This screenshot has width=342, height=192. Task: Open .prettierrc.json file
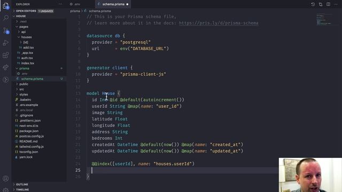[x=30, y=121]
